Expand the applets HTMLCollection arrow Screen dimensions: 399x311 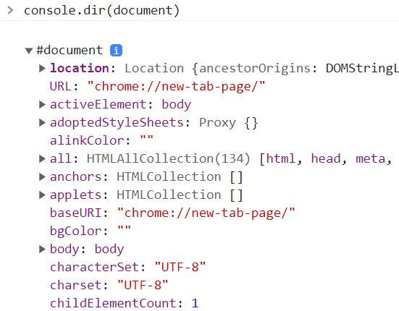42,195
